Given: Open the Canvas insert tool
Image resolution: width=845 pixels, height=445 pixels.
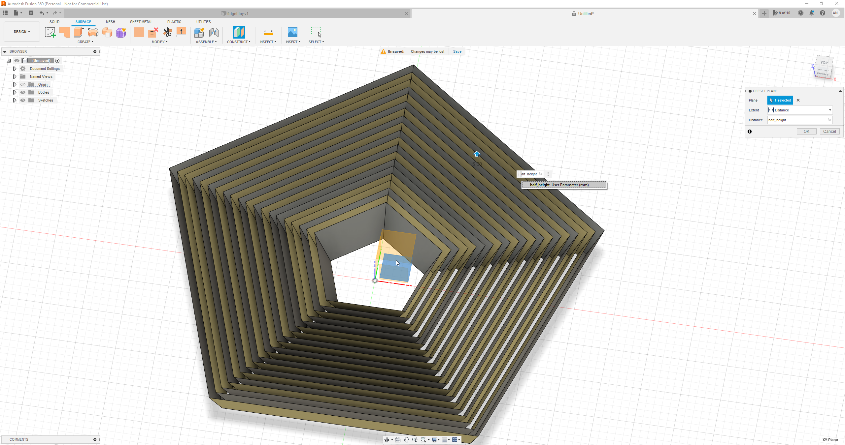Looking at the screenshot, I should [292, 32].
